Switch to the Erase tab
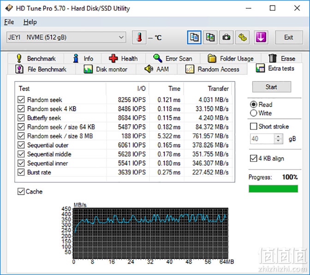The image size is (310, 275). click(281, 59)
